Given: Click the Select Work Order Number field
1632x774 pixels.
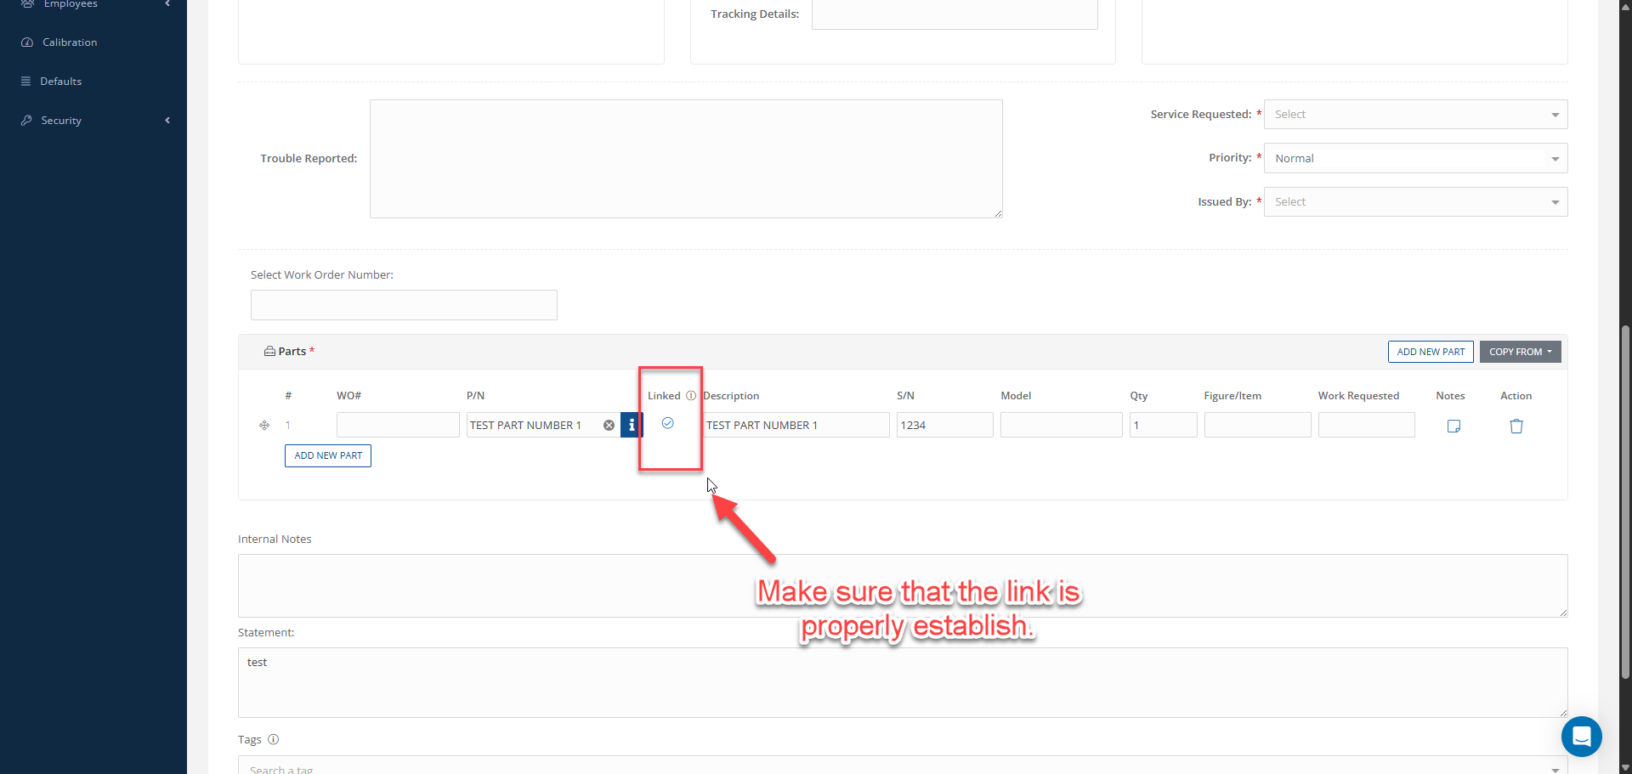Looking at the screenshot, I should pyautogui.click(x=404, y=305).
